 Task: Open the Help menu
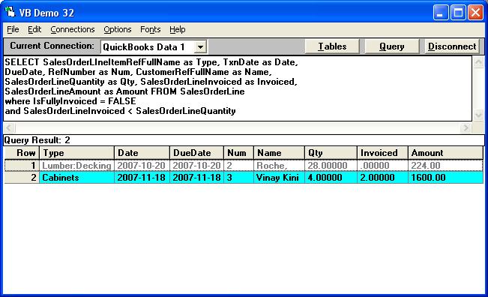(178, 29)
